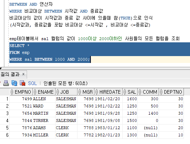Click the MARTIN name cell
The image size is (190, 144).
[x=44, y=113]
